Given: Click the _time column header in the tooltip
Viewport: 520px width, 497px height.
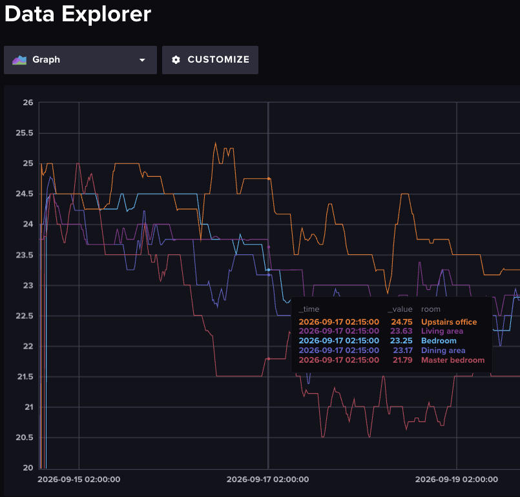Looking at the screenshot, I should pyautogui.click(x=309, y=309).
